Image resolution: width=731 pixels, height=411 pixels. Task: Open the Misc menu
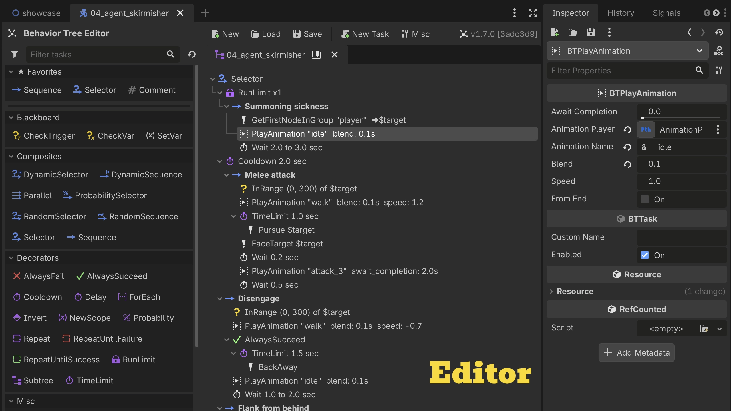pyautogui.click(x=415, y=34)
